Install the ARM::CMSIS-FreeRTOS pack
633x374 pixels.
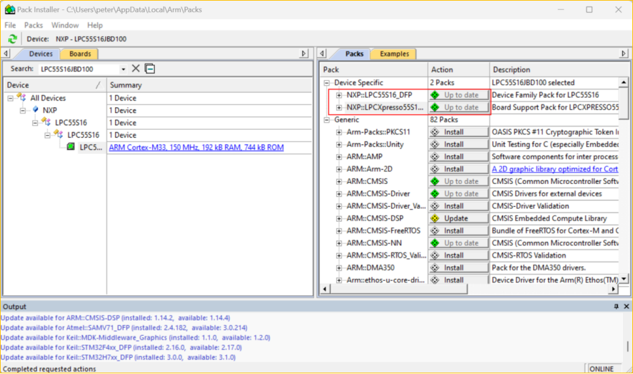(459, 231)
